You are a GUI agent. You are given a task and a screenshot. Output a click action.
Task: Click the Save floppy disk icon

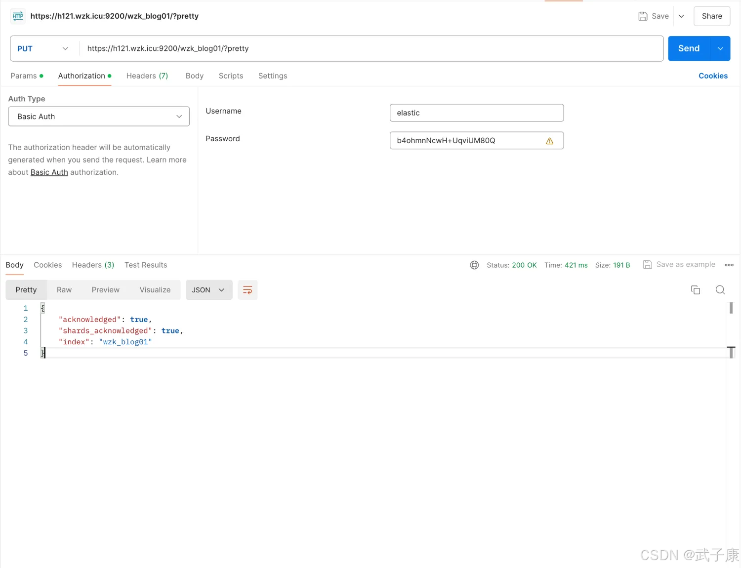pyautogui.click(x=643, y=16)
